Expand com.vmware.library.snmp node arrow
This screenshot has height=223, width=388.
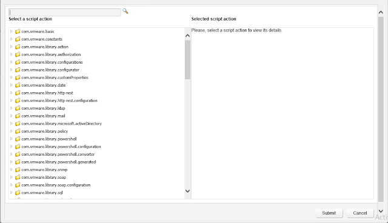click(x=11, y=169)
